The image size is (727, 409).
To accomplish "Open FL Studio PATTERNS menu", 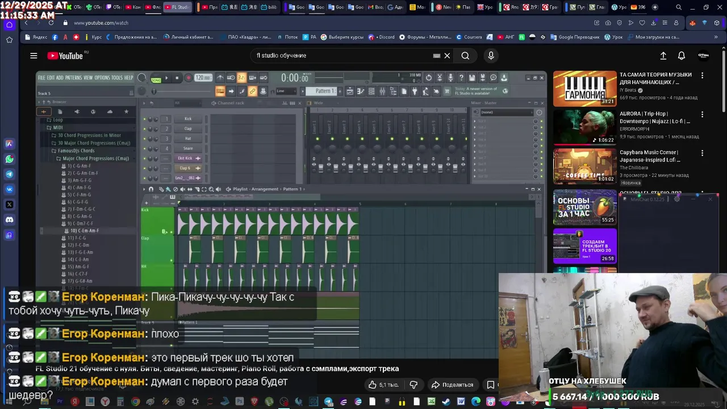I will coord(73,78).
